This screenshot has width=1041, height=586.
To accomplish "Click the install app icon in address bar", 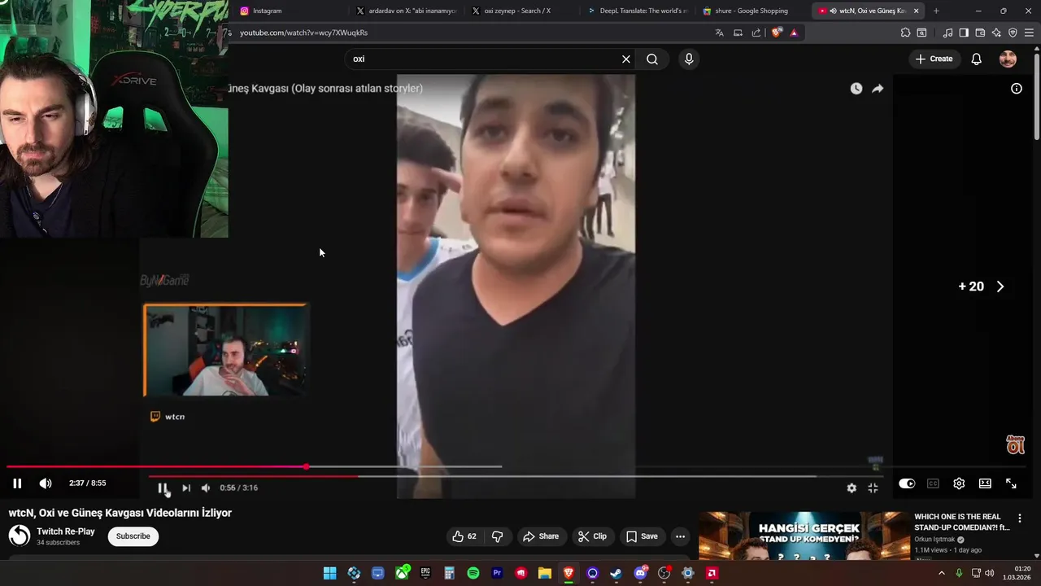I will click(738, 33).
